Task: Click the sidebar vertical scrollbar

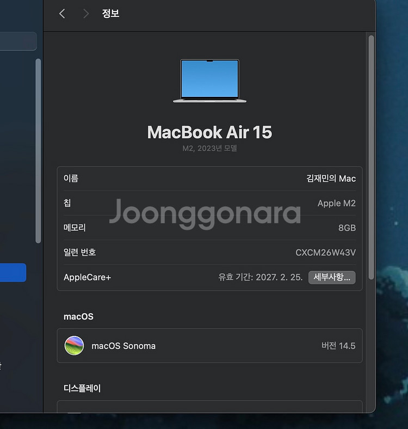Action: [x=38, y=151]
